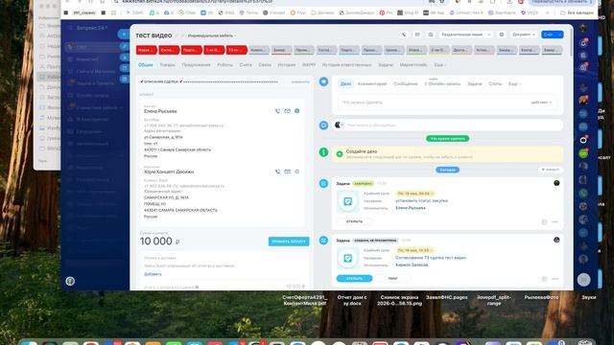This screenshot has height=345, width=614.
Task: Click the blue ОТКРЫТЬ button in the Согласование ТЗ task
Action: pyautogui.click(x=354, y=279)
